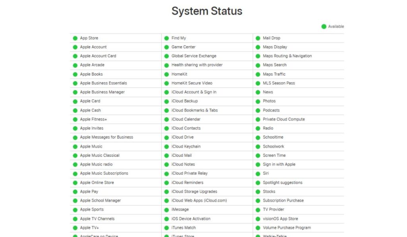407x237 pixels.
Task: Click the green indicator for iTunes Match
Action: pos(167,228)
